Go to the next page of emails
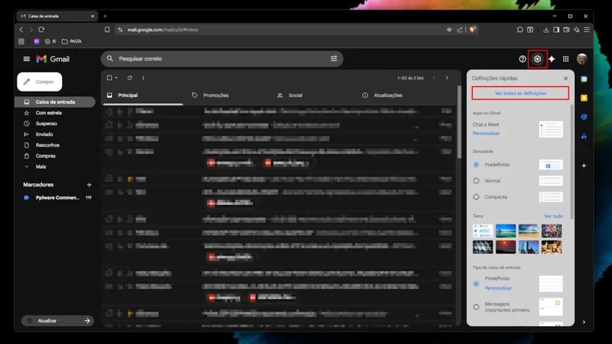612x344 pixels. pos(447,78)
